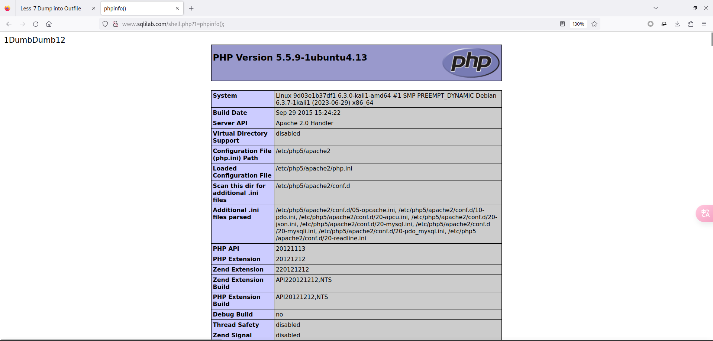This screenshot has width=713, height=341.
Task: Reset the 130% zoom level indicator
Action: (x=578, y=24)
